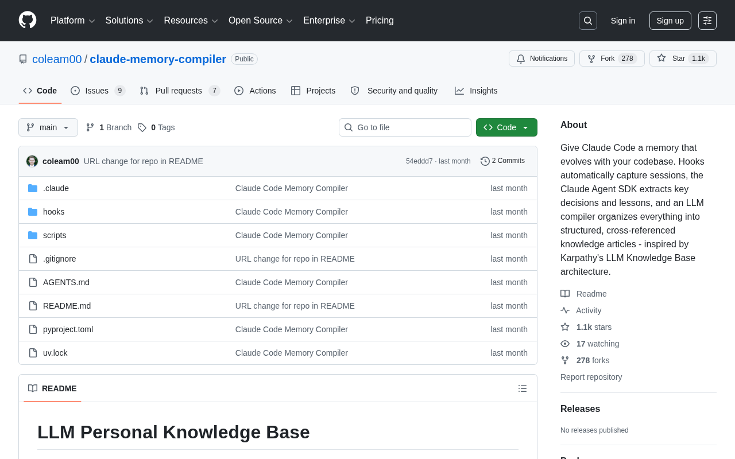Open coleam00's avatar in commit row
This screenshot has height=459, width=735.
[x=32, y=161]
